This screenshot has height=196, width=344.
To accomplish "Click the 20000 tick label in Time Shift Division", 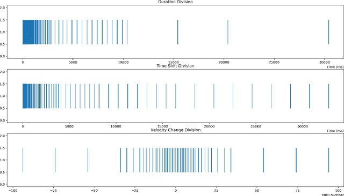I will tap(209, 126).
